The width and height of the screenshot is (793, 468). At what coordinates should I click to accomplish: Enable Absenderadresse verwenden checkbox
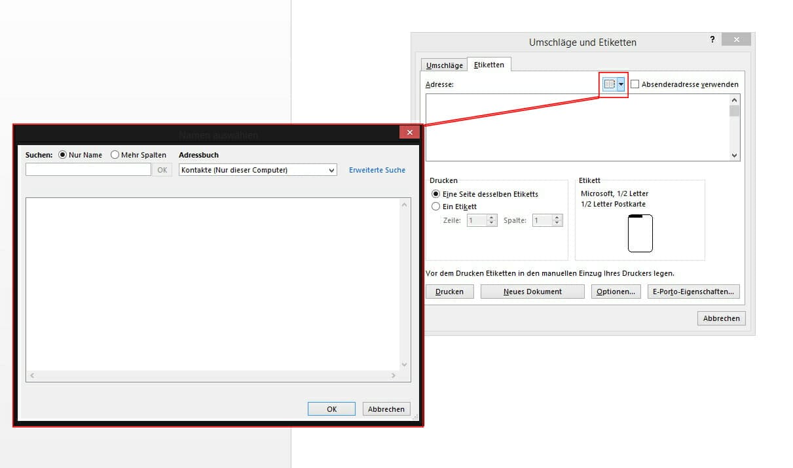click(635, 84)
